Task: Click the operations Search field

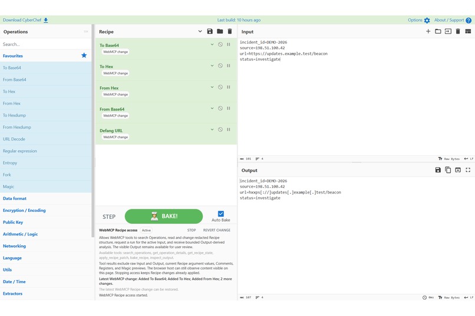Action: click(x=45, y=44)
